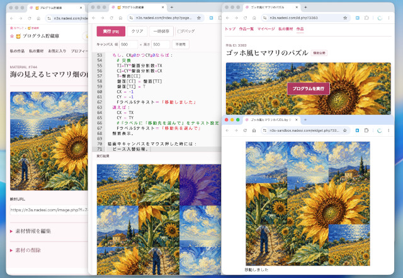Viewport: 403px width, 278px height.
Task: Reload the id.php?3383 window
Action: click(245, 18)
